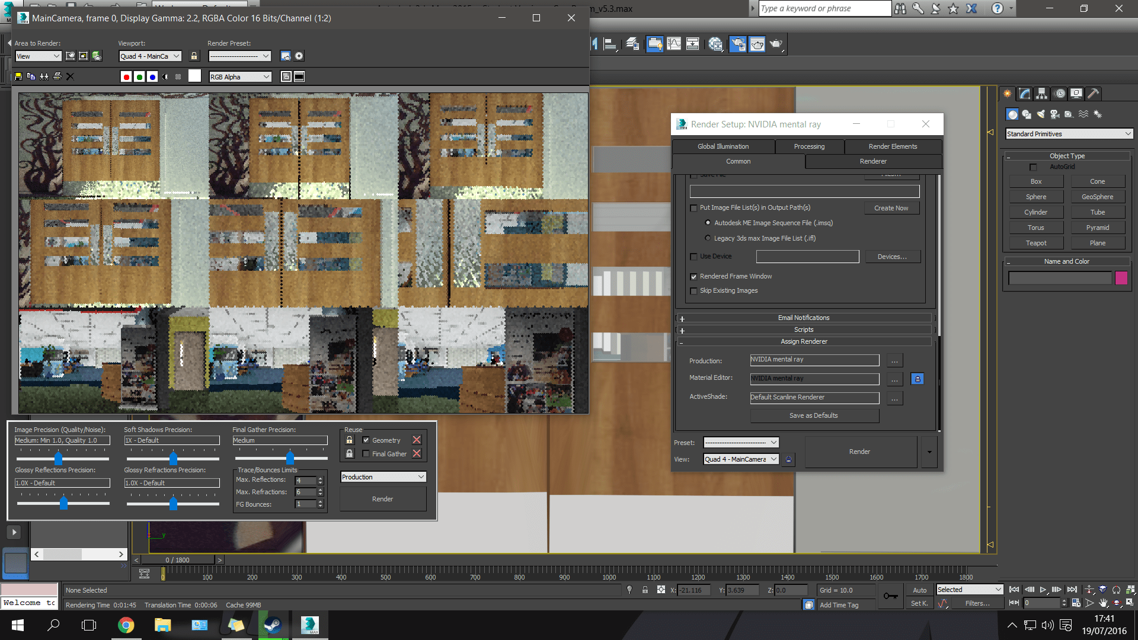Expand the Email Notifications rollout
1138x640 pixels.
[803, 318]
